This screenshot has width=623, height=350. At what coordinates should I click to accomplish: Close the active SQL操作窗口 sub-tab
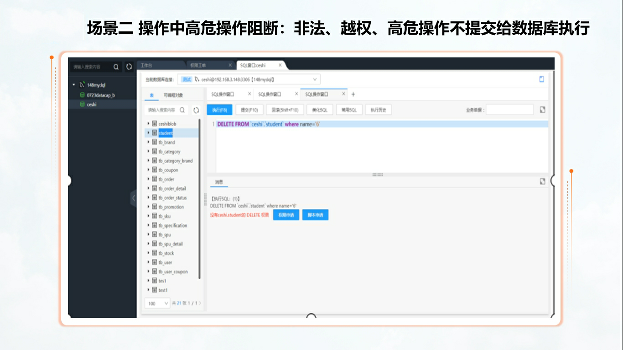pyautogui.click(x=343, y=94)
